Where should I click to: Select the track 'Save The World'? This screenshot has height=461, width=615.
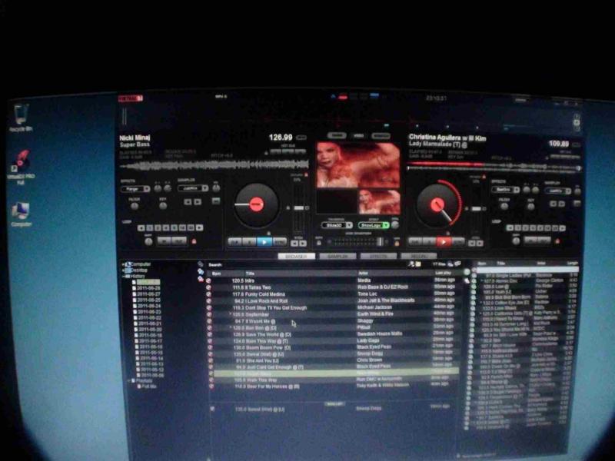tap(333, 334)
